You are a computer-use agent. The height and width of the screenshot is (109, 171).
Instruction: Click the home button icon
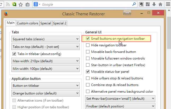[160, 4]
